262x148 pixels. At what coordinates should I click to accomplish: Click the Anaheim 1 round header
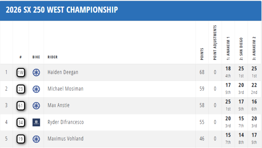228,49
